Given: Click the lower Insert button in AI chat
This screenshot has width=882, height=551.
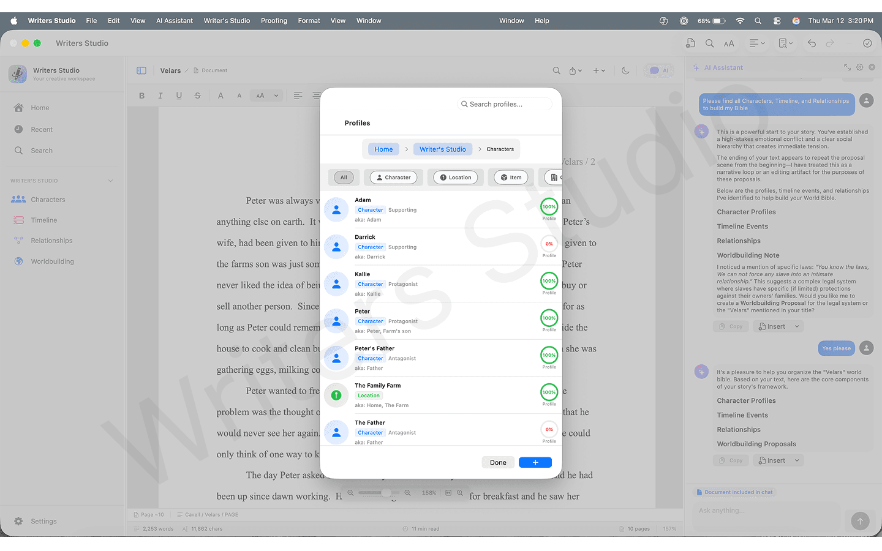Looking at the screenshot, I should click(x=772, y=460).
